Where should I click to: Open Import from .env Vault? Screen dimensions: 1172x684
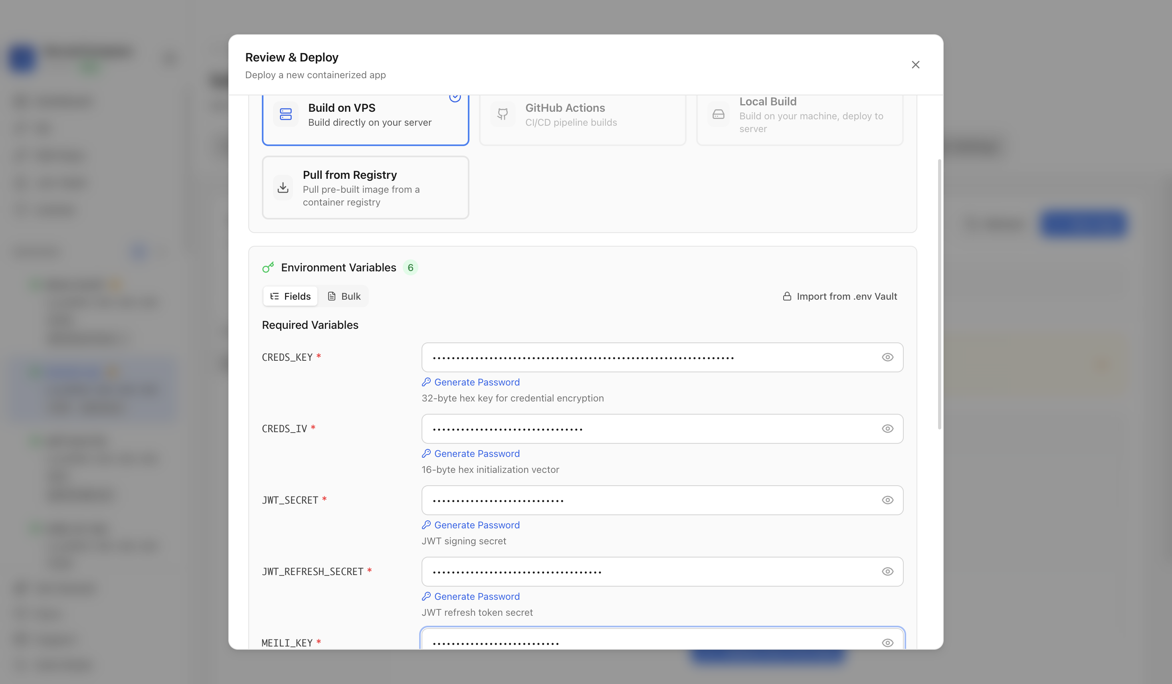coord(839,296)
